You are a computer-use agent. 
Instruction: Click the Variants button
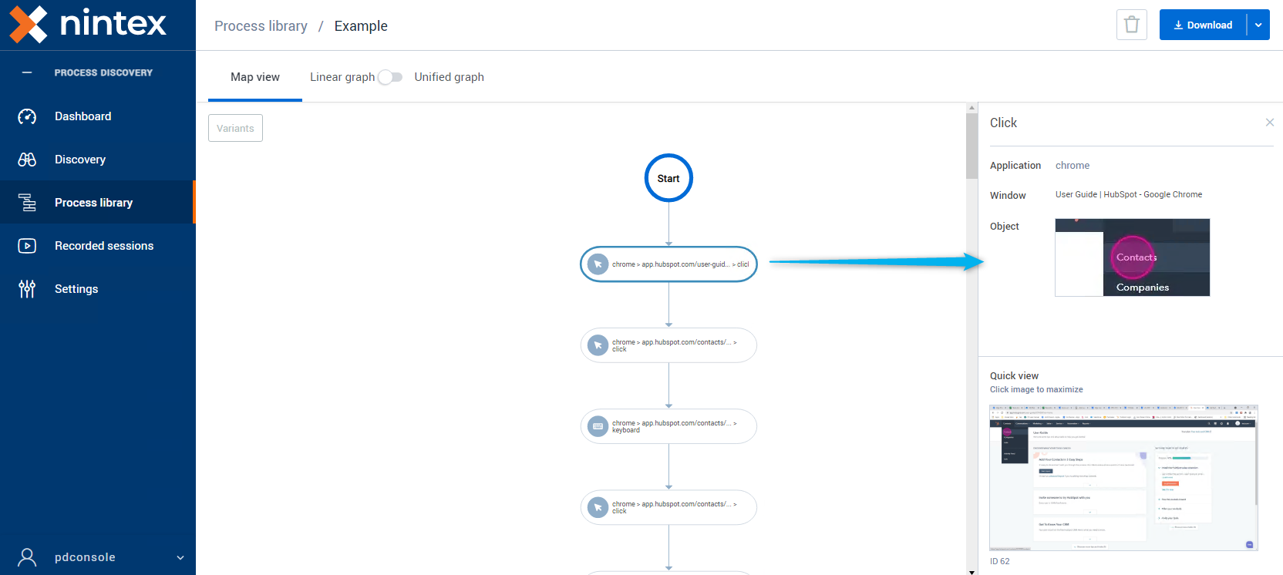point(235,128)
